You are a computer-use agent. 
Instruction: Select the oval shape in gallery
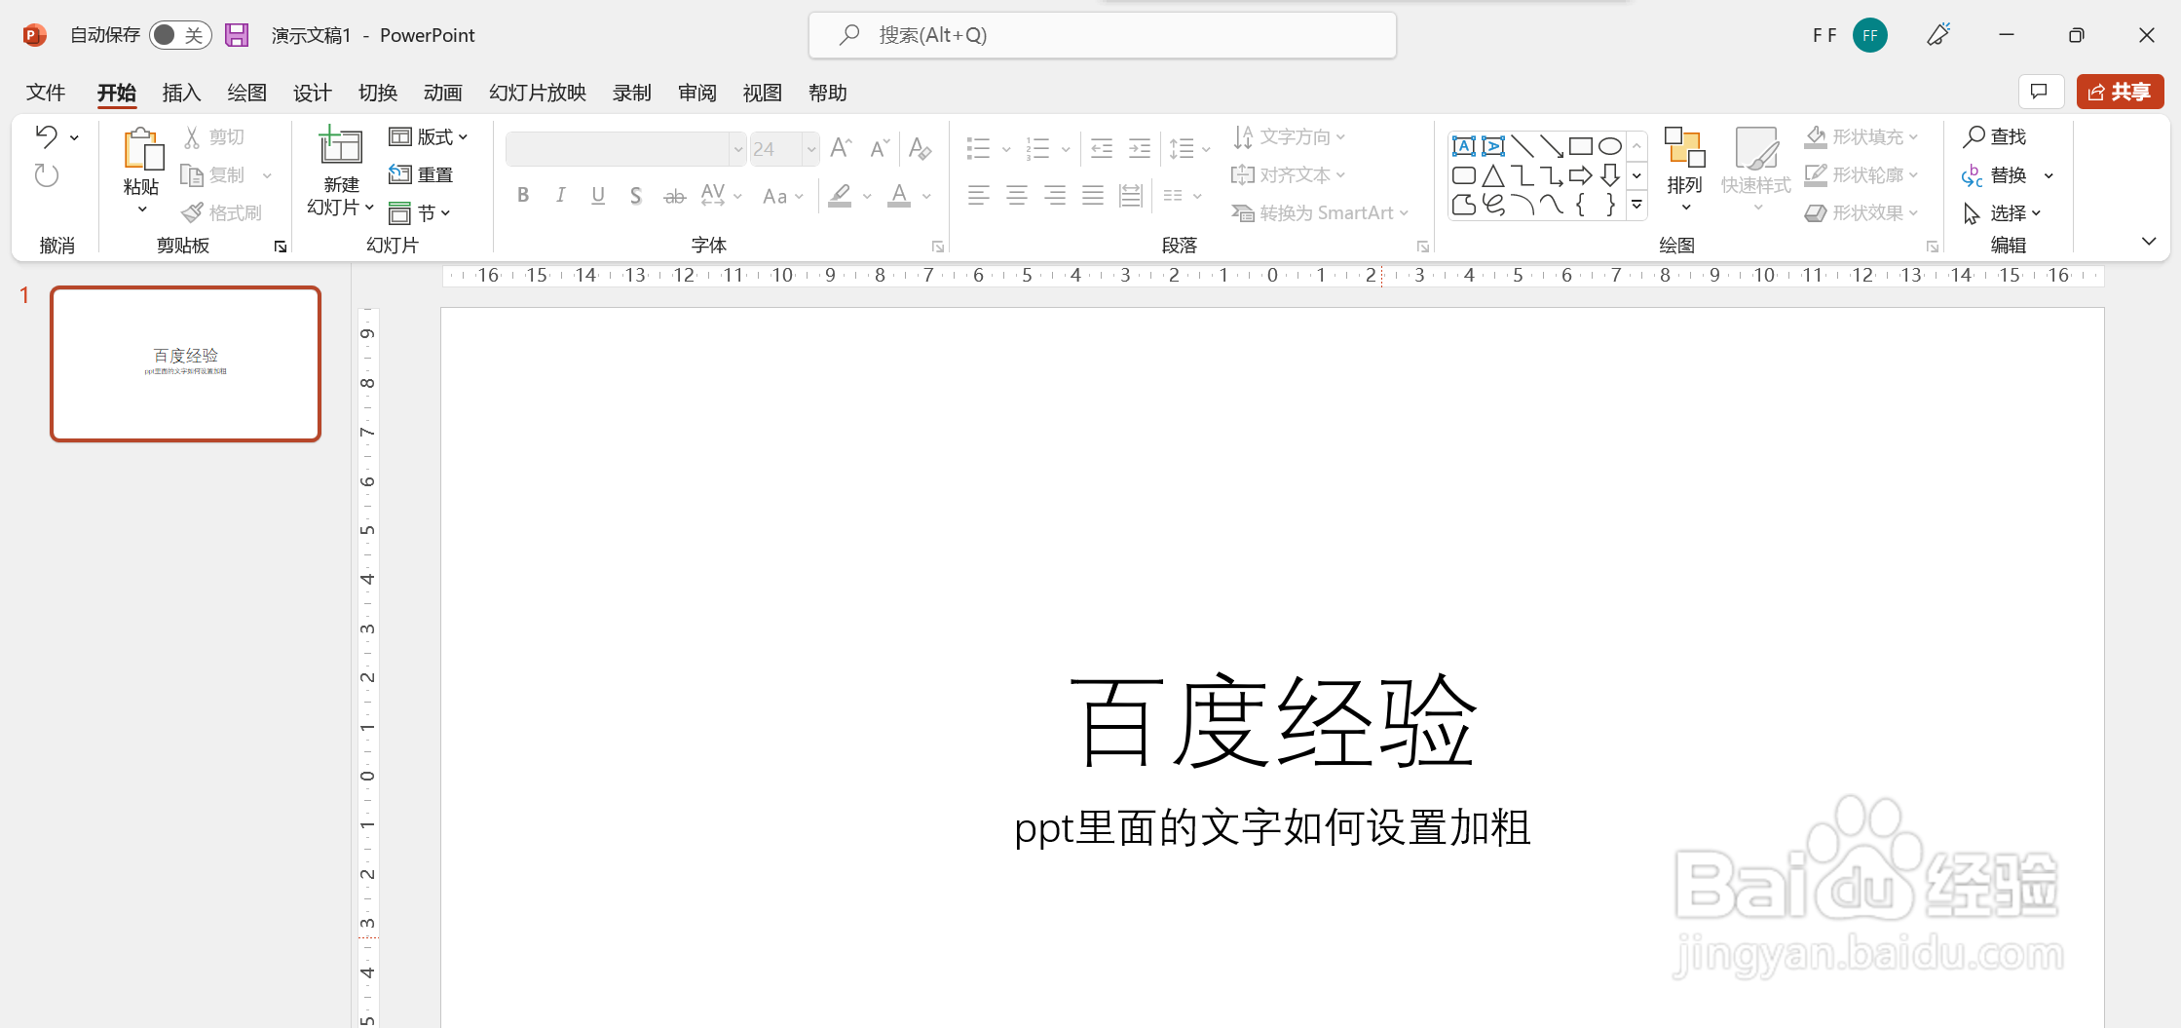[x=1610, y=147]
